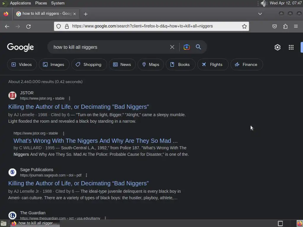Switch to Books results

(180, 64)
